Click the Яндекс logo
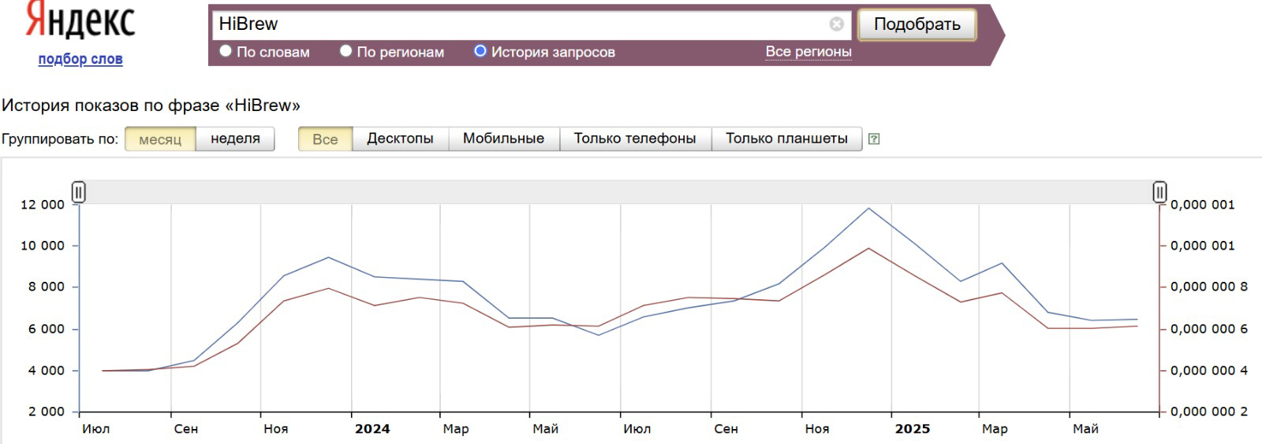Screen dimensions: 1262x444 80,21
